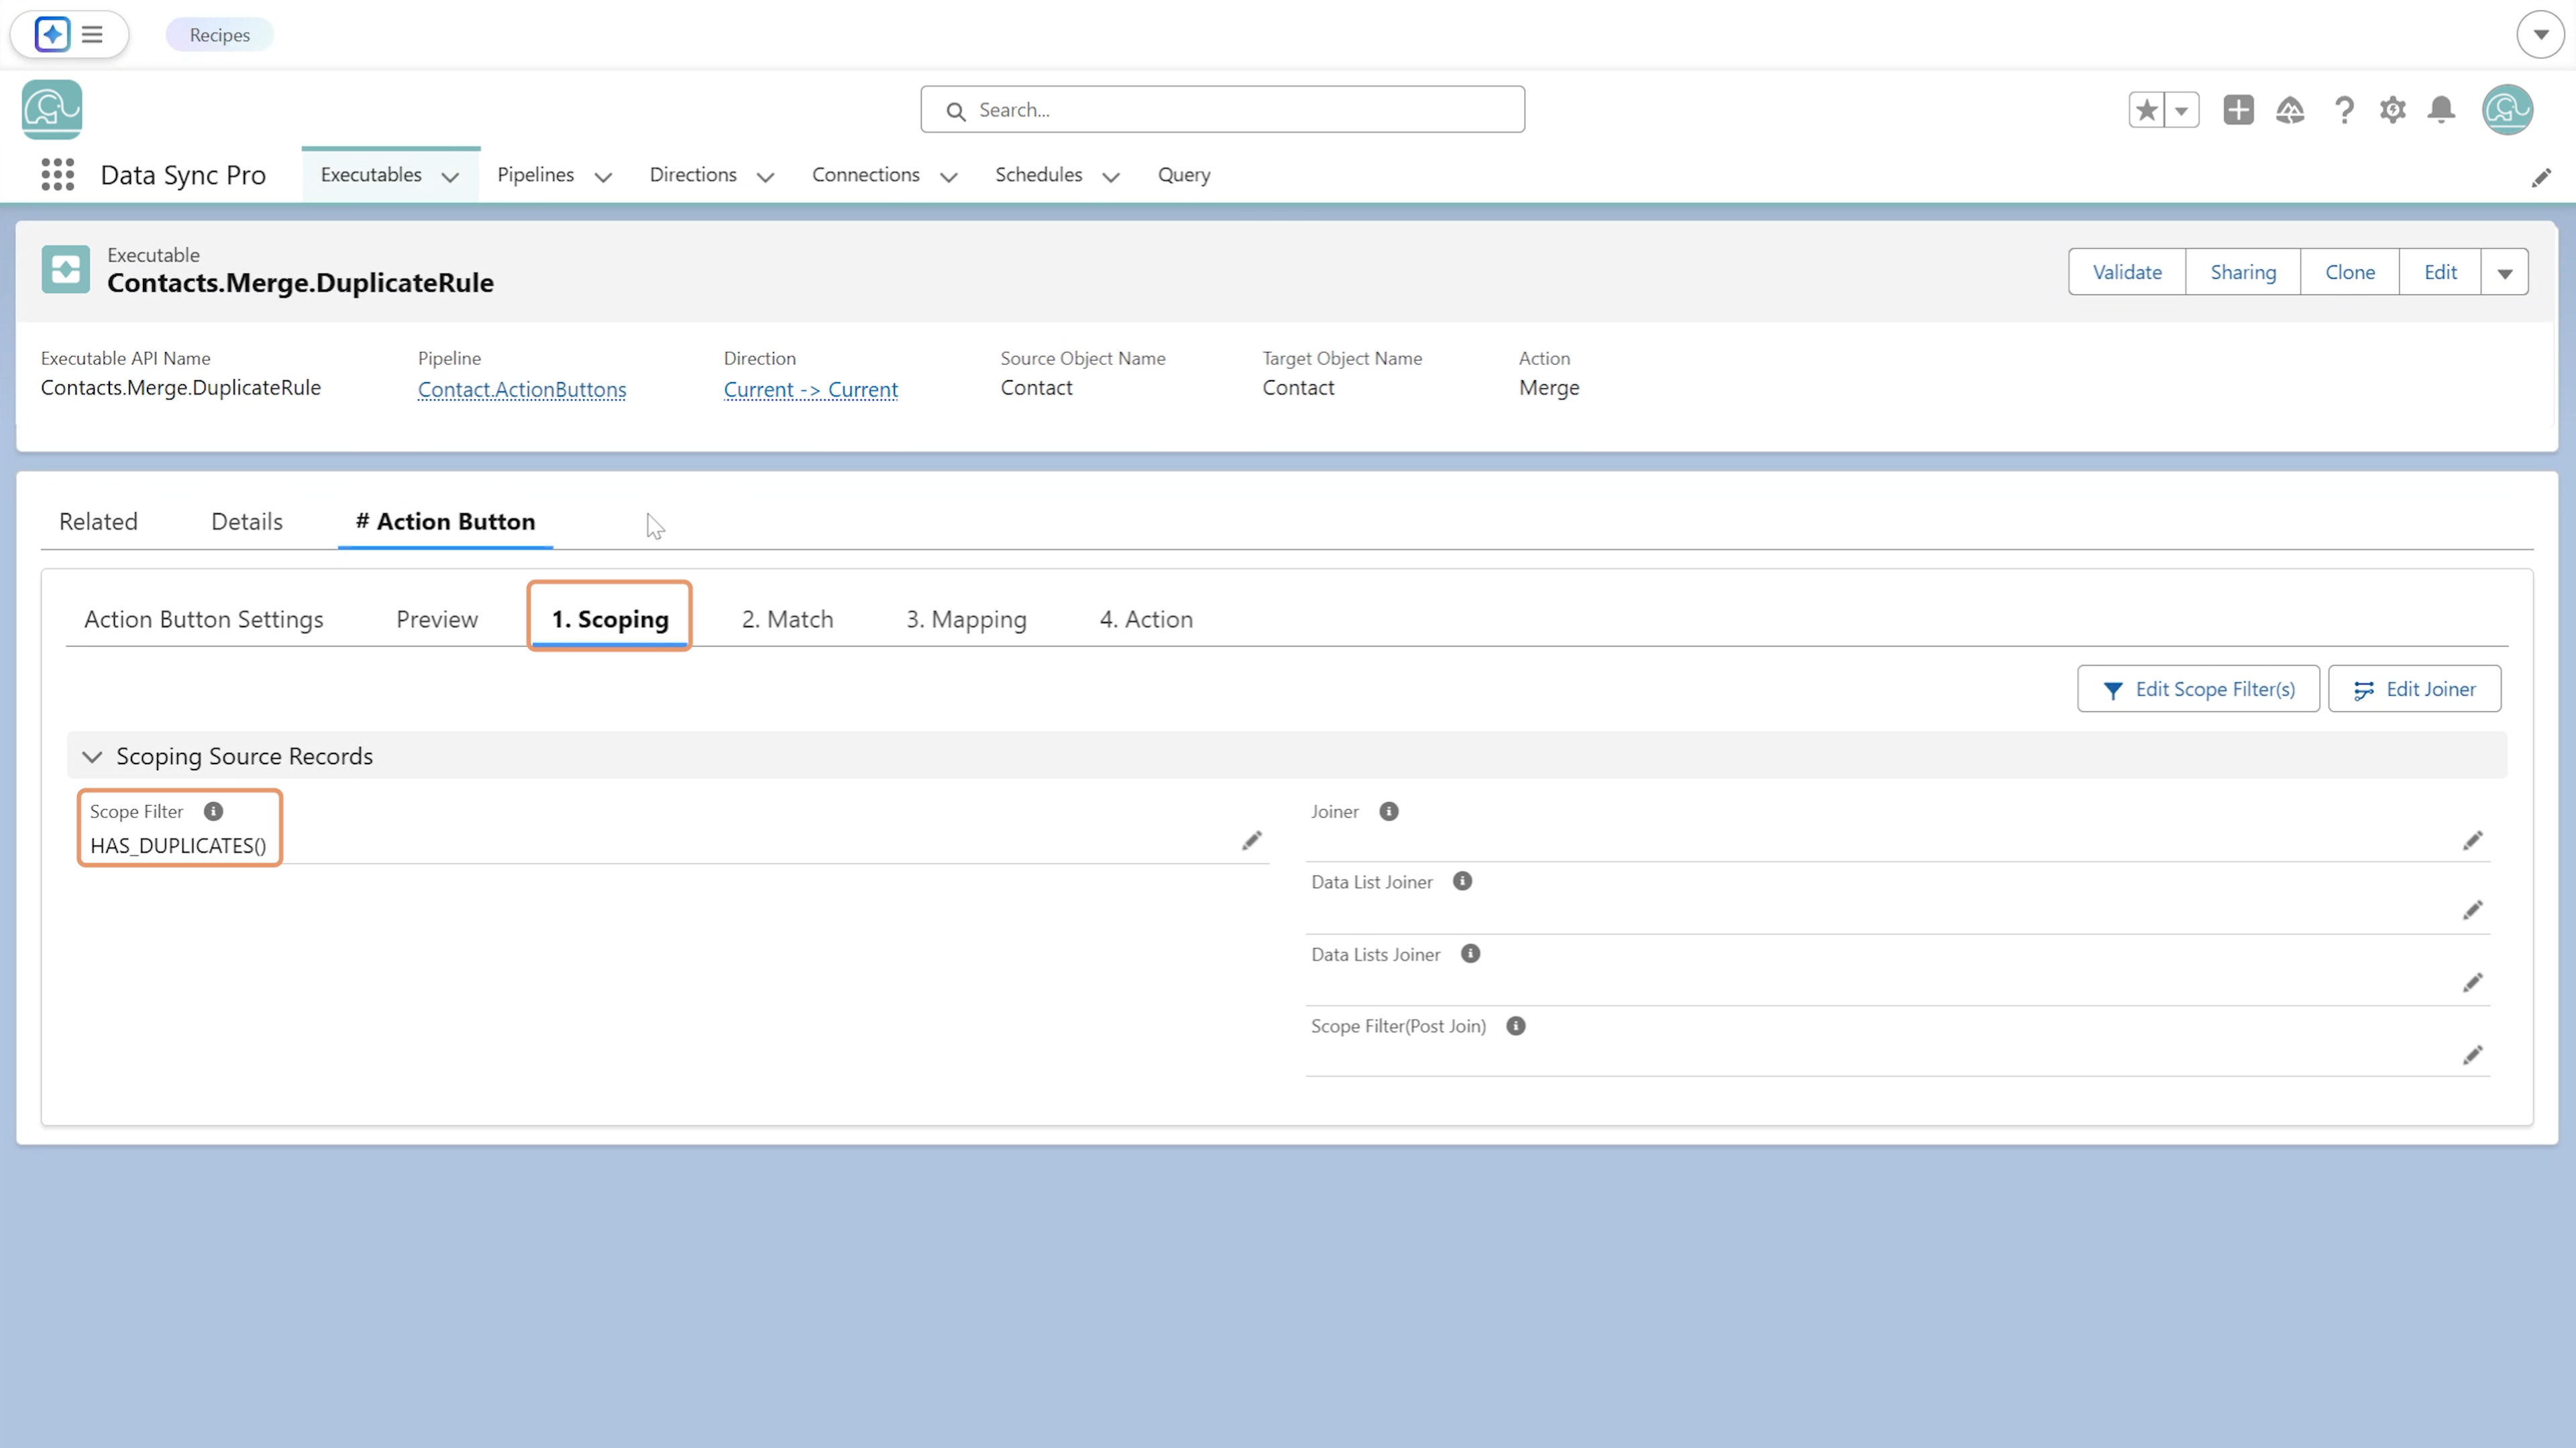Screen dimensions: 2576x1448
Task: Click the Data List Joiner info icon
Action: point(1462,882)
